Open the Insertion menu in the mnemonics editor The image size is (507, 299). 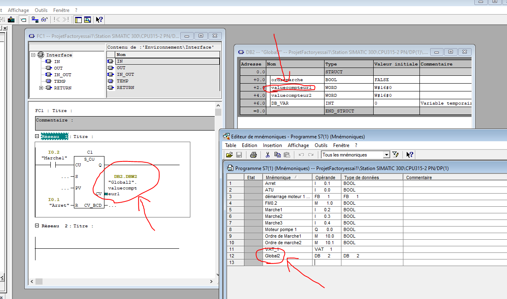pos(272,145)
